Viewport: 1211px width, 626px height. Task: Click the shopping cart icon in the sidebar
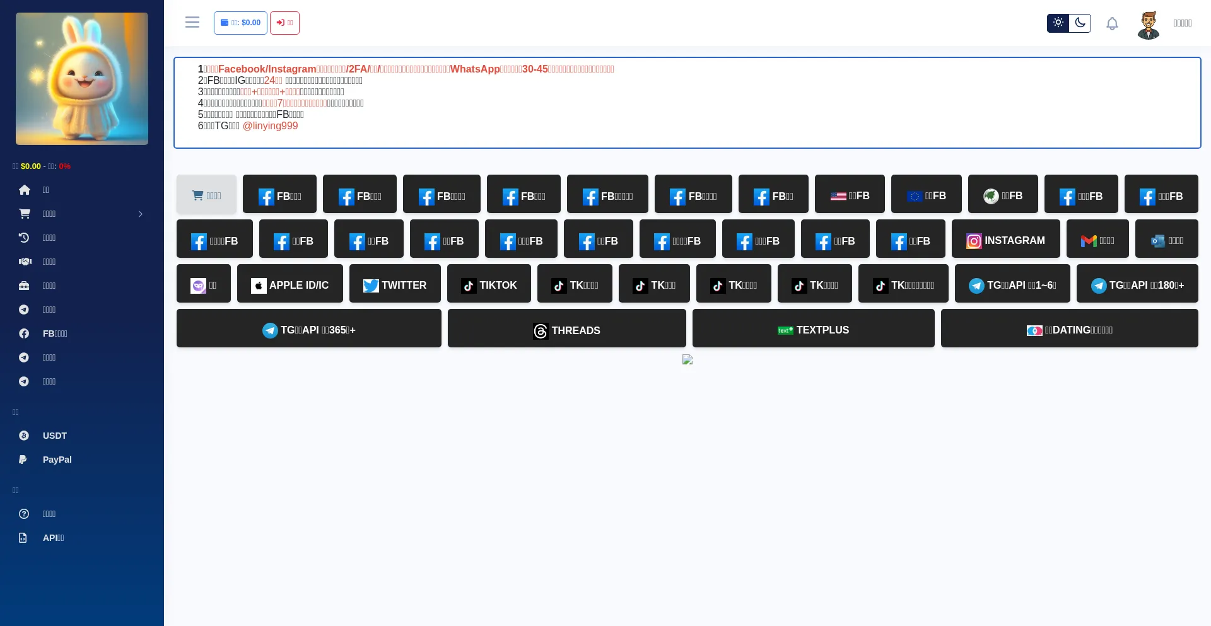click(24, 214)
